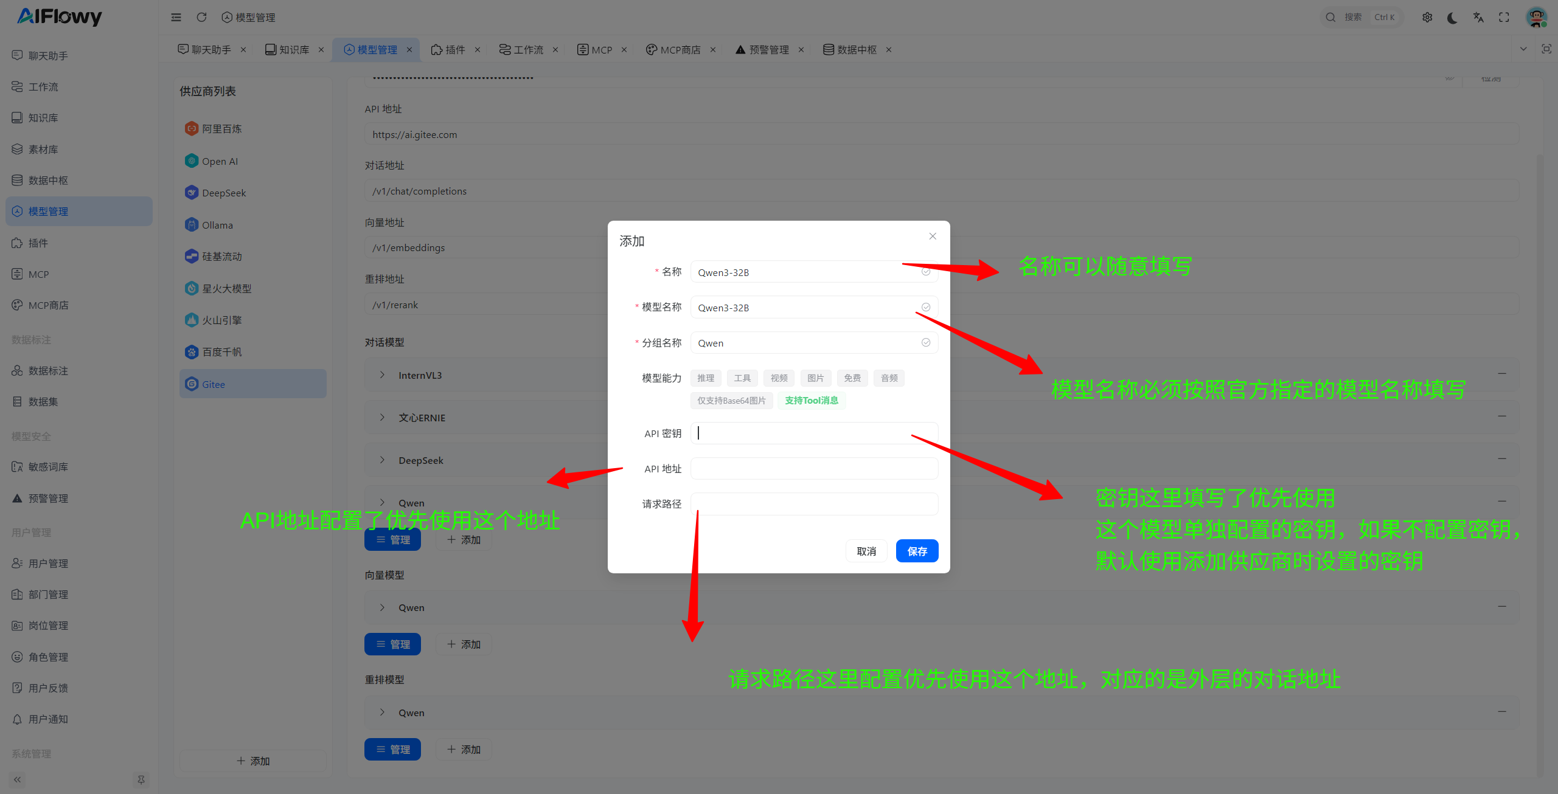Toggle the 推理 capability tag
Image resolution: width=1558 pixels, height=794 pixels.
706,378
